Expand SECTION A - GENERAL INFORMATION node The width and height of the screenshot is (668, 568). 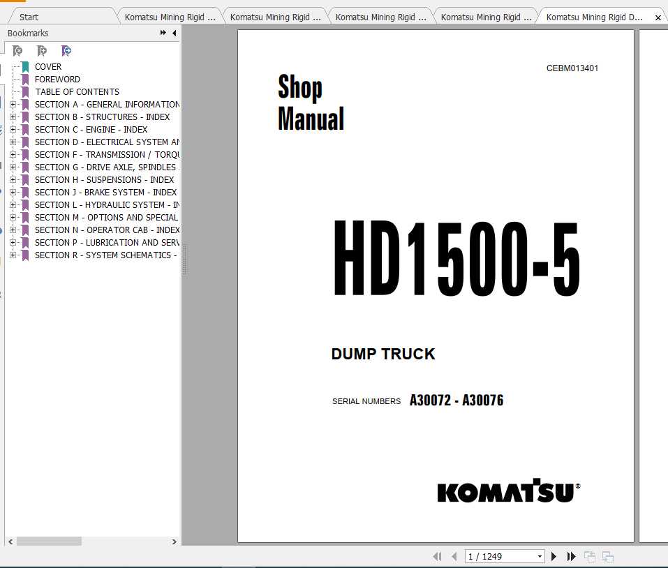13,104
